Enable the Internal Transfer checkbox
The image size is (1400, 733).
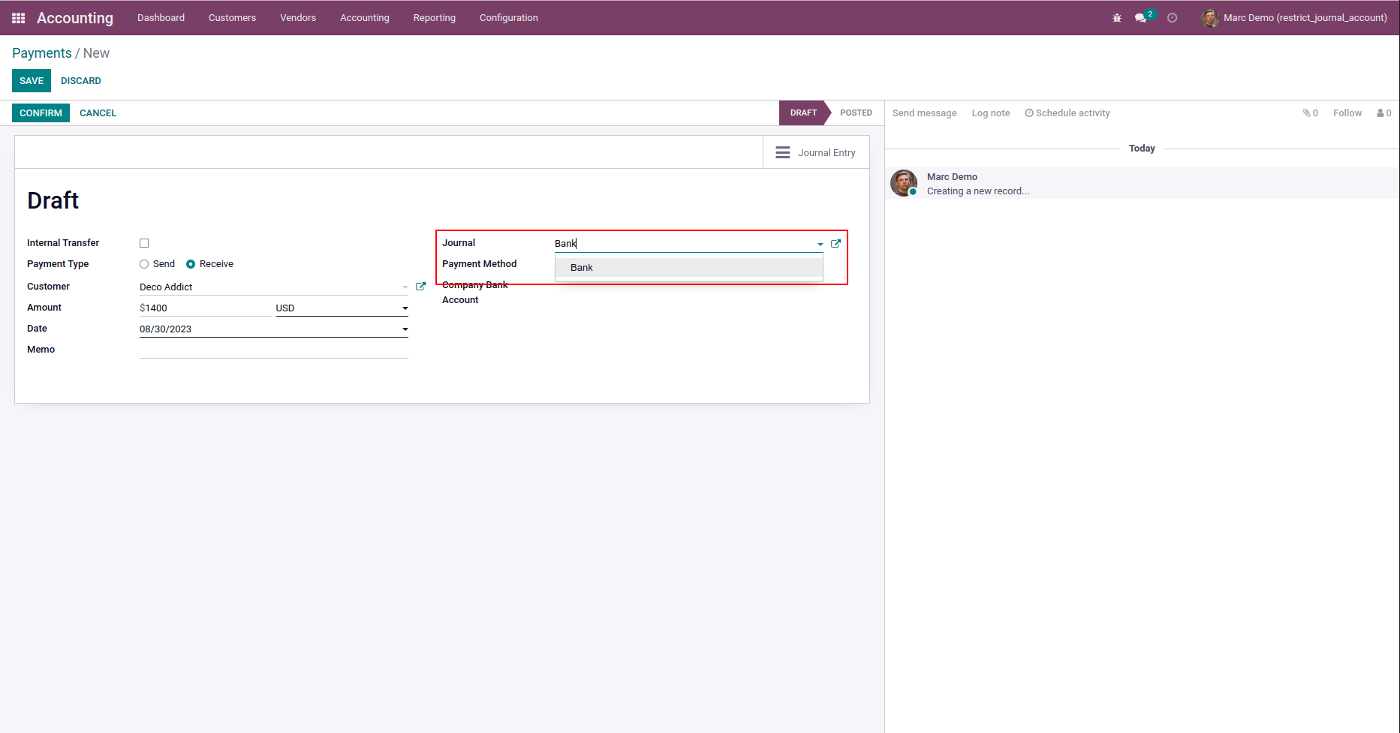click(144, 243)
